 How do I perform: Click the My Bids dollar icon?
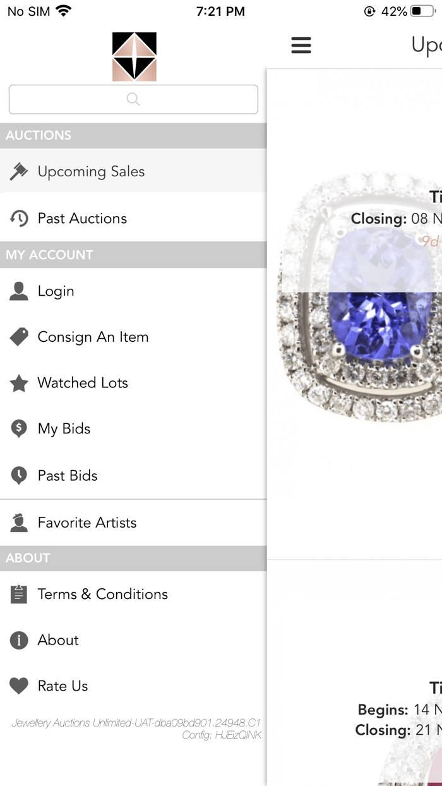pyautogui.click(x=18, y=428)
